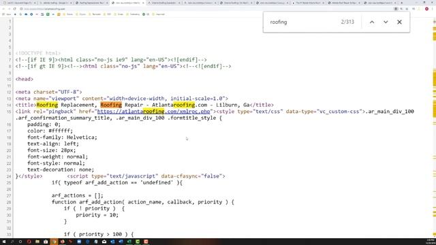436x245 pixels.
Task: Click the first highlighted "Roofing" in title
Action: click(47, 105)
